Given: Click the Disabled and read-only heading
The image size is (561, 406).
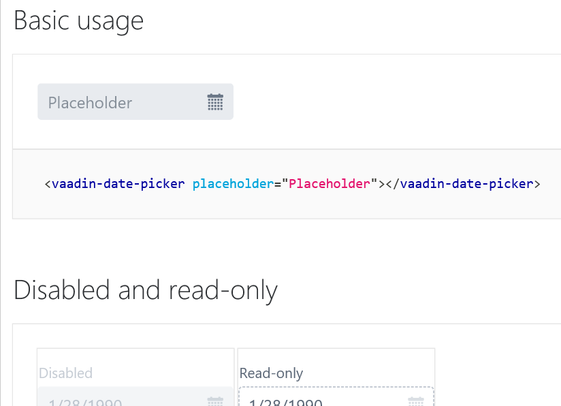Looking at the screenshot, I should [146, 290].
